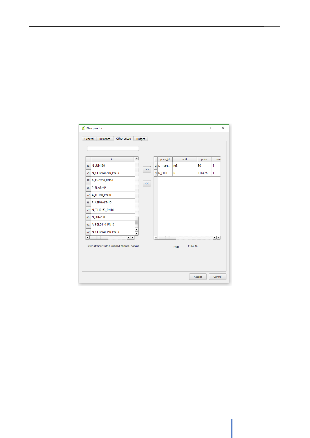Switch to the General tab

[x=89, y=139]
